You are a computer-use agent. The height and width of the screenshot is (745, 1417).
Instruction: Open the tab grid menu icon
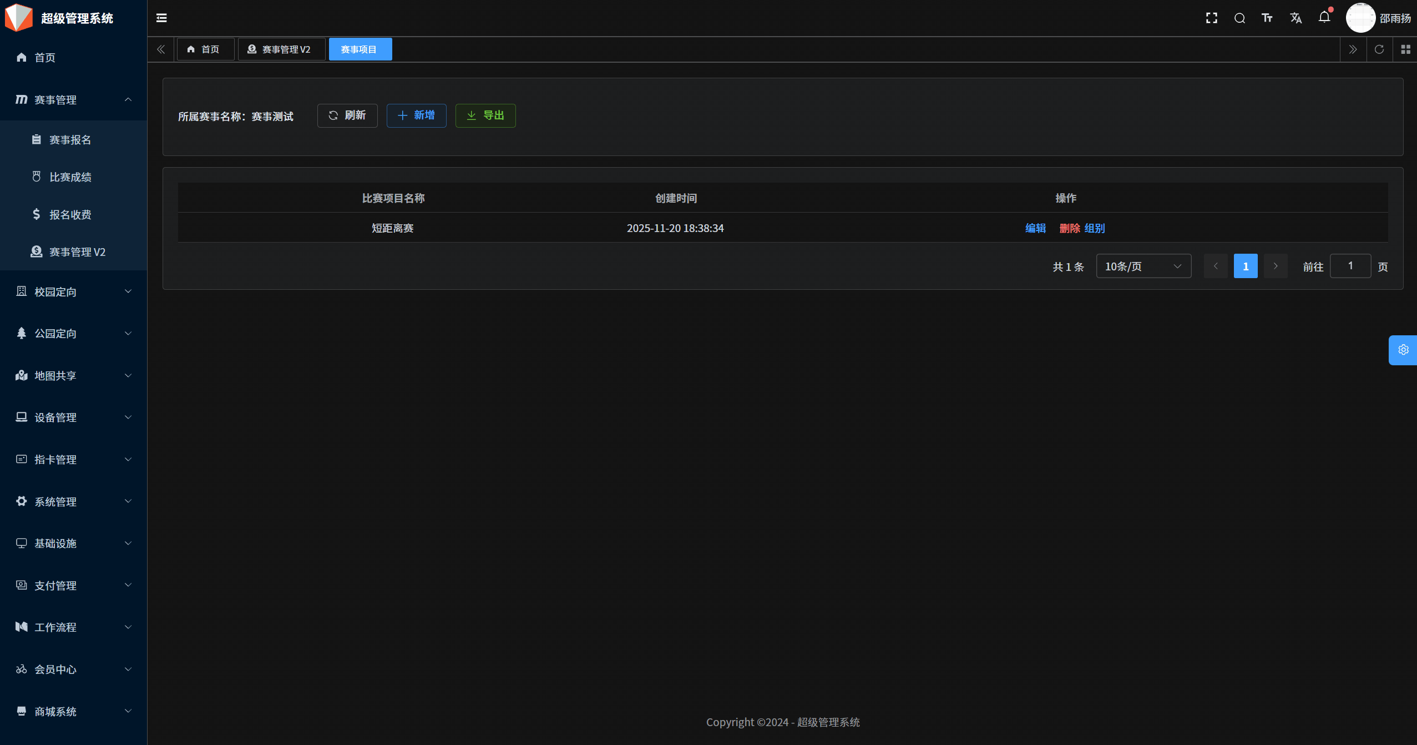click(x=1405, y=49)
